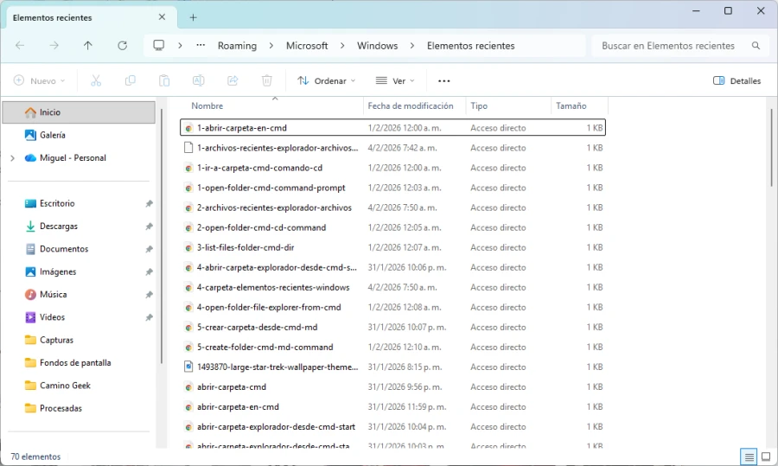Open Inicio in the navigation pane

coord(79,112)
